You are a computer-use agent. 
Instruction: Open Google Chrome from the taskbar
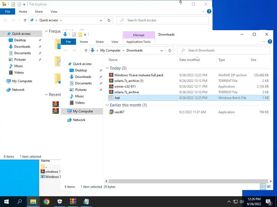pos(47,202)
